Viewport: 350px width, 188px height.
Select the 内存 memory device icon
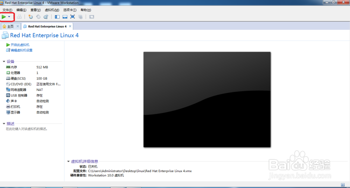coord(8,67)
